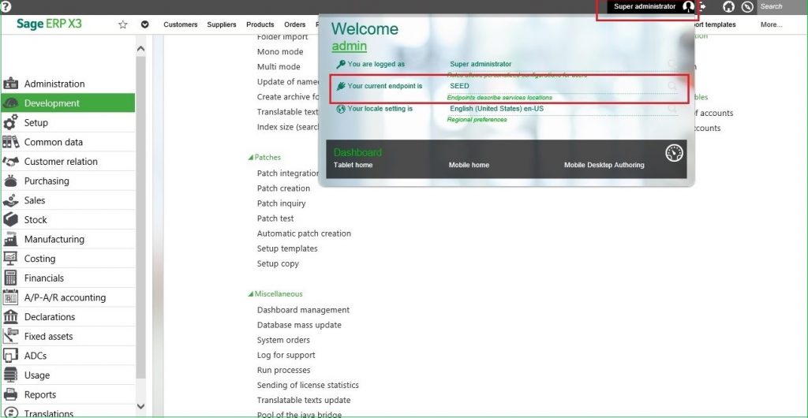Viewport: 808px width, 418px height.
Task: Open System orders
Action: (283, 340)
